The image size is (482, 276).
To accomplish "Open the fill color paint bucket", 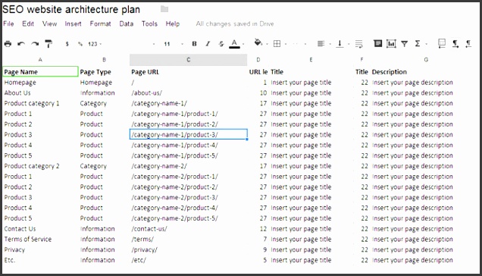I will click(x=258, y=42).
